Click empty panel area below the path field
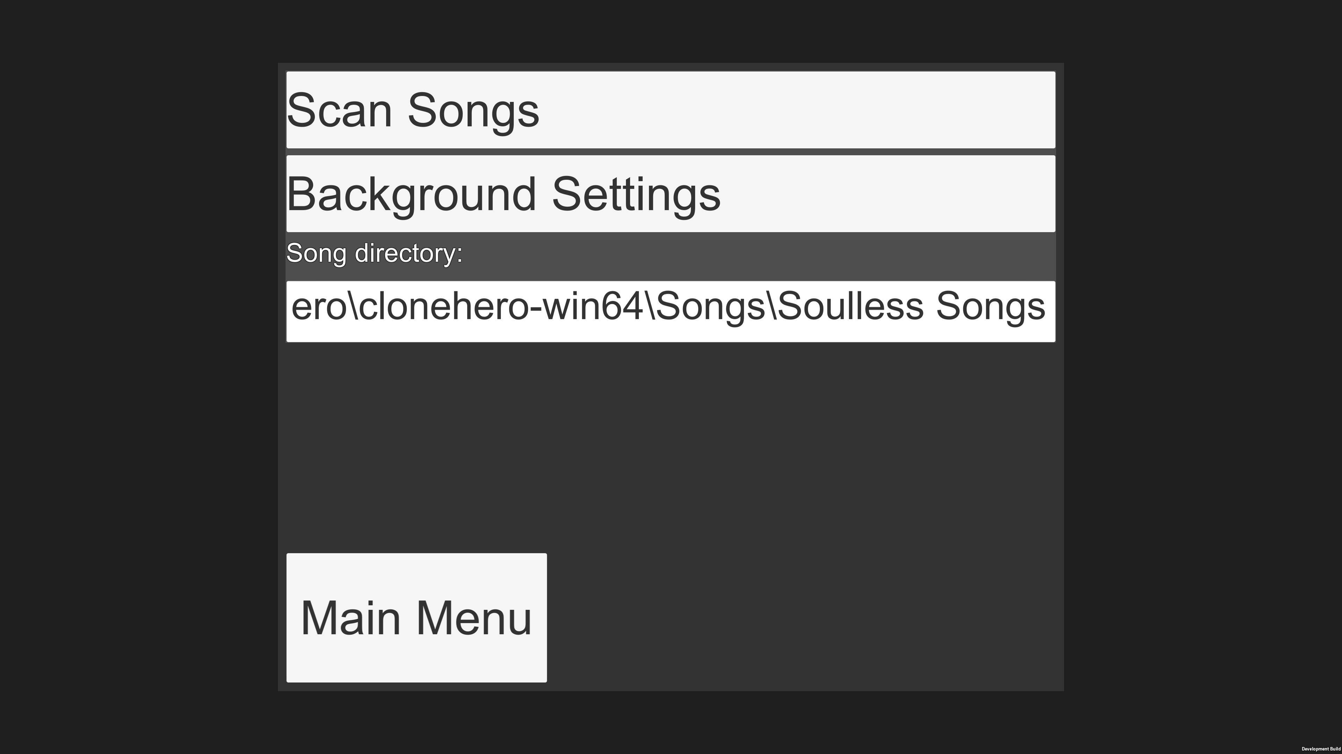 click(671, 442)
